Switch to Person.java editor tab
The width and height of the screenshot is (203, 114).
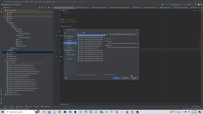[x=138, y=8]
